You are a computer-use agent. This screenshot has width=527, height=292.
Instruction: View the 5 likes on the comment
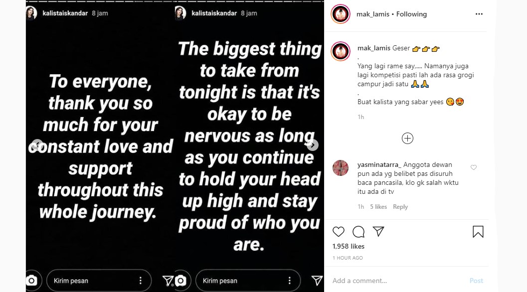378,207
